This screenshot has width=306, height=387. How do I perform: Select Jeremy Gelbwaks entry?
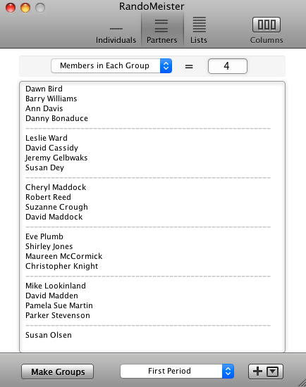click(56, 158)
